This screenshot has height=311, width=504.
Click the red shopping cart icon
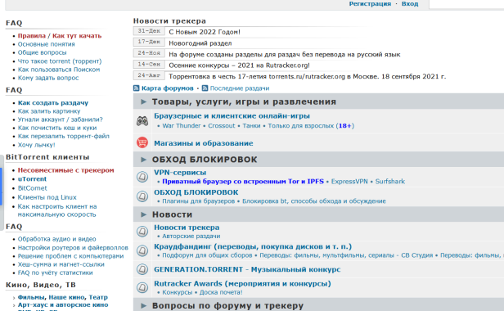(142, 142)
